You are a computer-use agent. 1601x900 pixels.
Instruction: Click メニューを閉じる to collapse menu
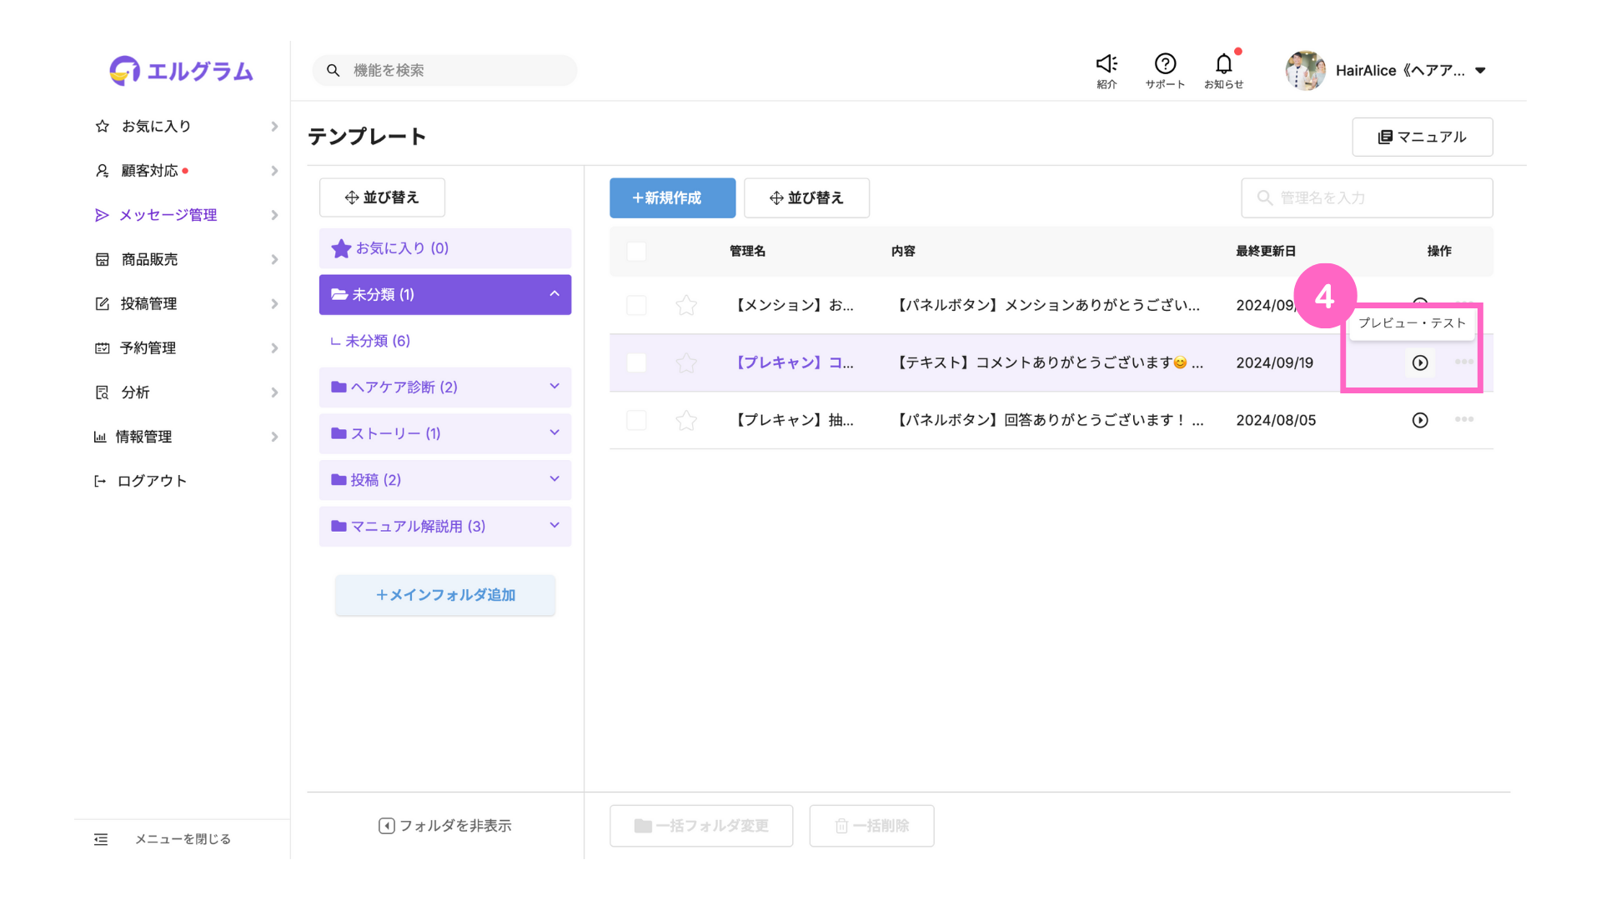[x=183, y=839]
